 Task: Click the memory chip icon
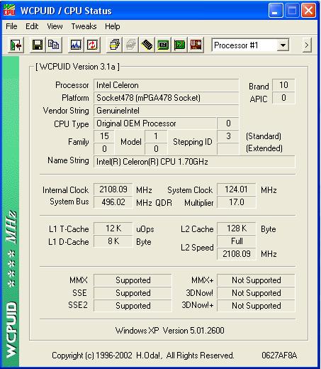point(147,45)
